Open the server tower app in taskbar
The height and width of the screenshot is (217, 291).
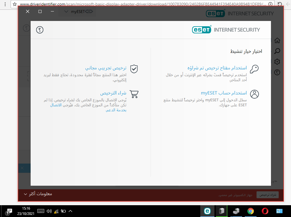coord(221,211)
